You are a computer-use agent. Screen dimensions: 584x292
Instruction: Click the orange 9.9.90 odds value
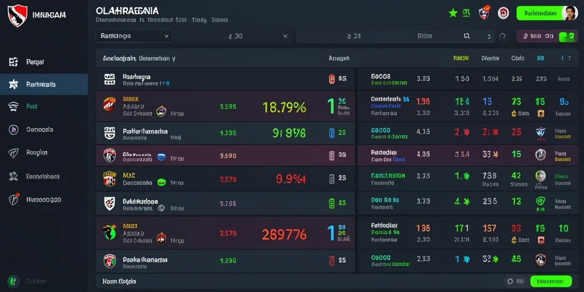point(228,156)
